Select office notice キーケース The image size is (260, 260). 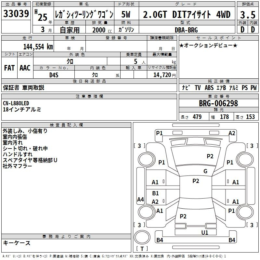17,243
